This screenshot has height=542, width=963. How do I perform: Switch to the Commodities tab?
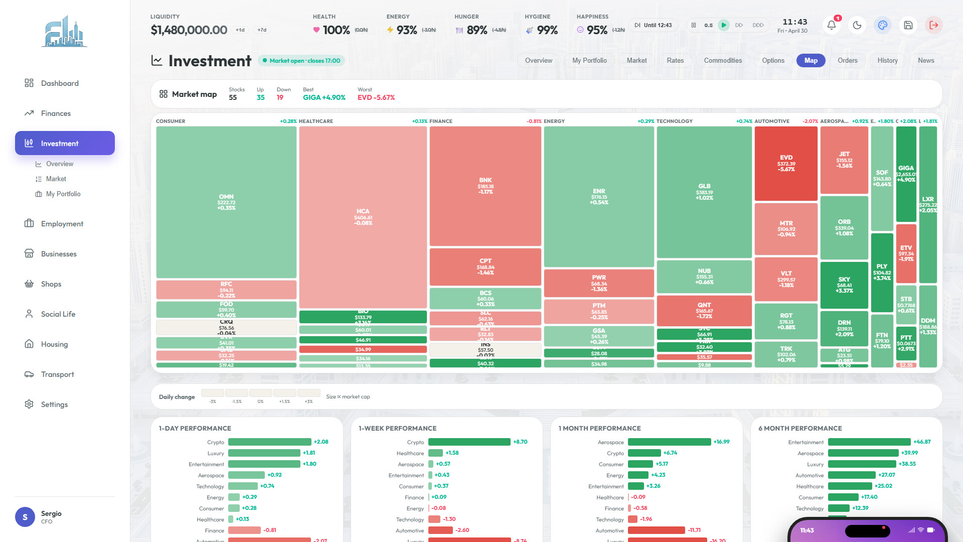pos(723,61)
